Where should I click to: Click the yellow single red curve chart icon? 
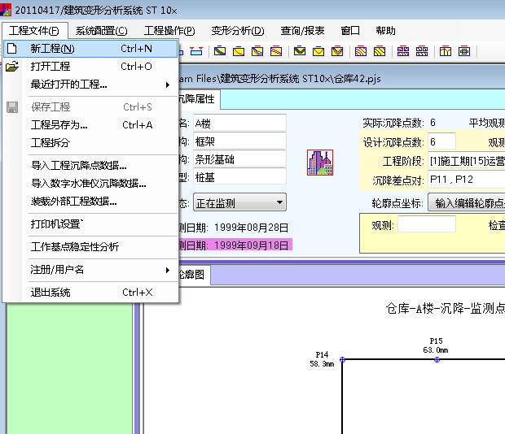239,51
